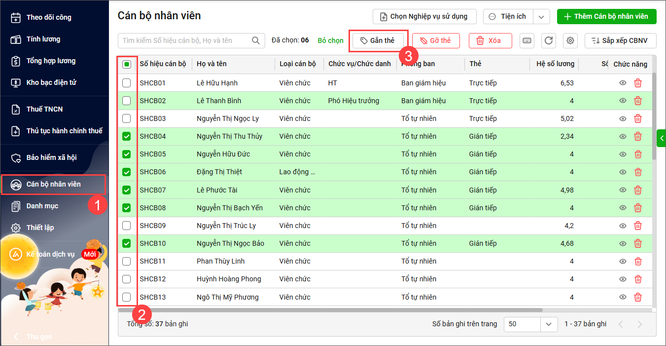View details eye icon for SHCB05

click(x=623, y=154)
